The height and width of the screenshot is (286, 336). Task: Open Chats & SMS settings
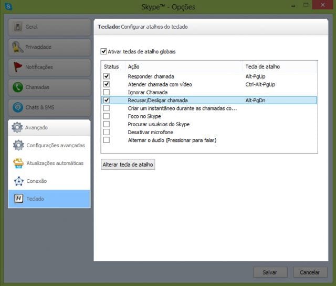[x=49, y=107]
